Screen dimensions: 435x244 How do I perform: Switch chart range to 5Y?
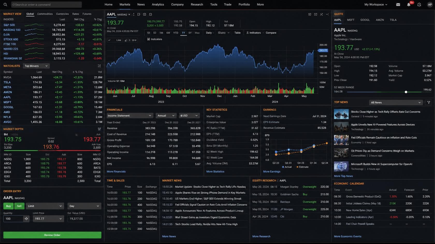pyautogui.click(x=190, y=33)
